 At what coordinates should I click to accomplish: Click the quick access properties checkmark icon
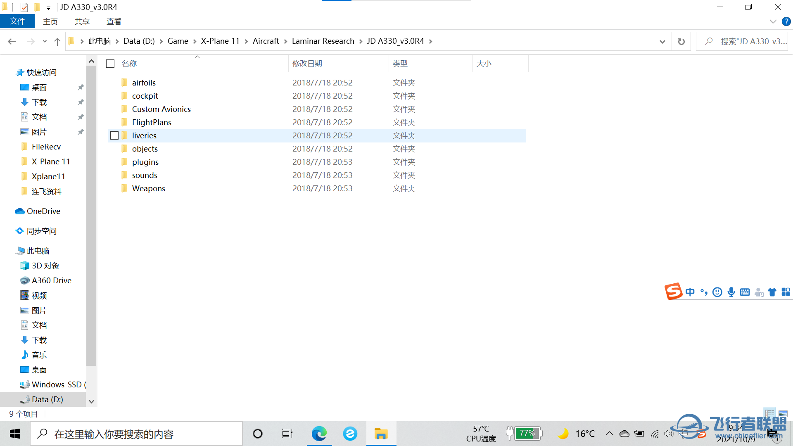pyautogui.click(x=24, y=7)
